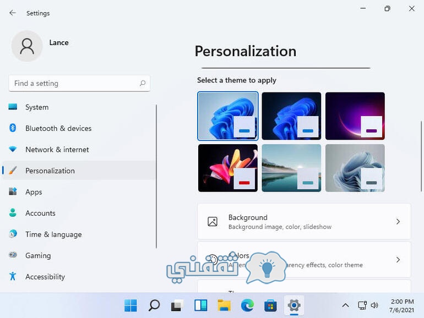Open Network & internet category
This screenshot has width=424, height=318.
pyautogui.click(x=57, y=150)
